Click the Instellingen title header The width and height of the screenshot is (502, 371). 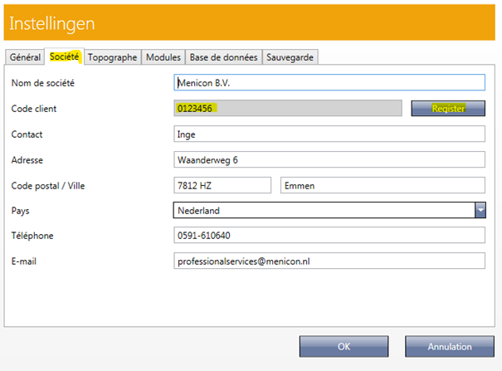point(51,24)
